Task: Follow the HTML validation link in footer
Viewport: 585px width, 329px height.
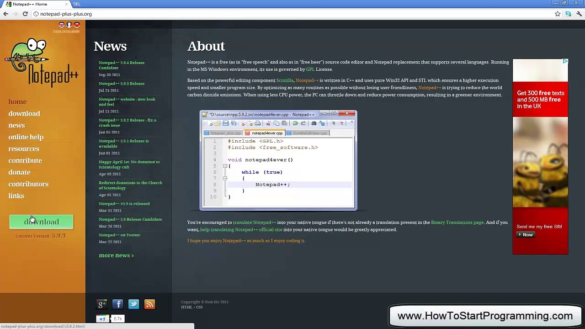Action: click(186, 307)
